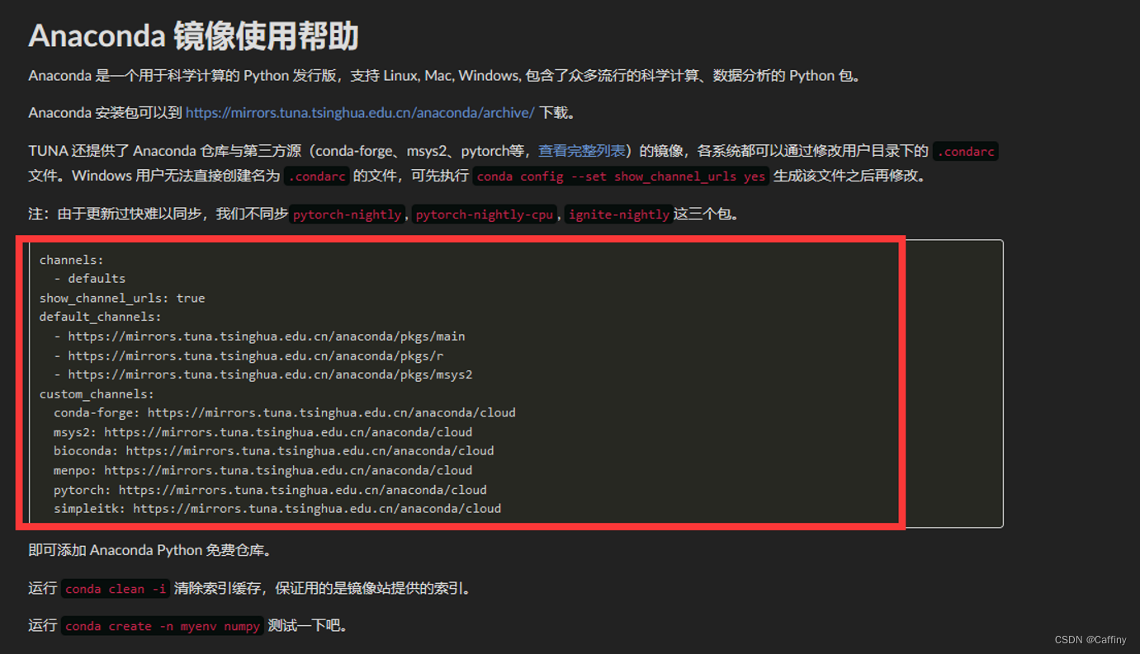Click the menpo channel line
This screenshot has width=1140, height=654.
click(263, 470)
